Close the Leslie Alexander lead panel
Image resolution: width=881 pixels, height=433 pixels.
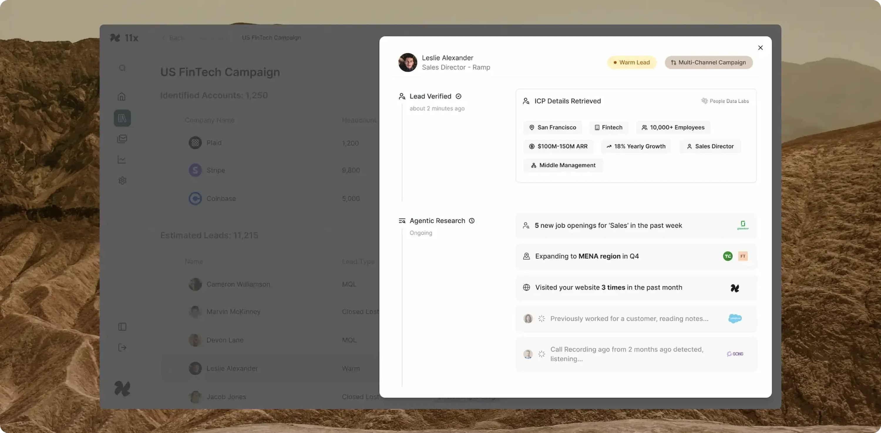pos(760,48)
